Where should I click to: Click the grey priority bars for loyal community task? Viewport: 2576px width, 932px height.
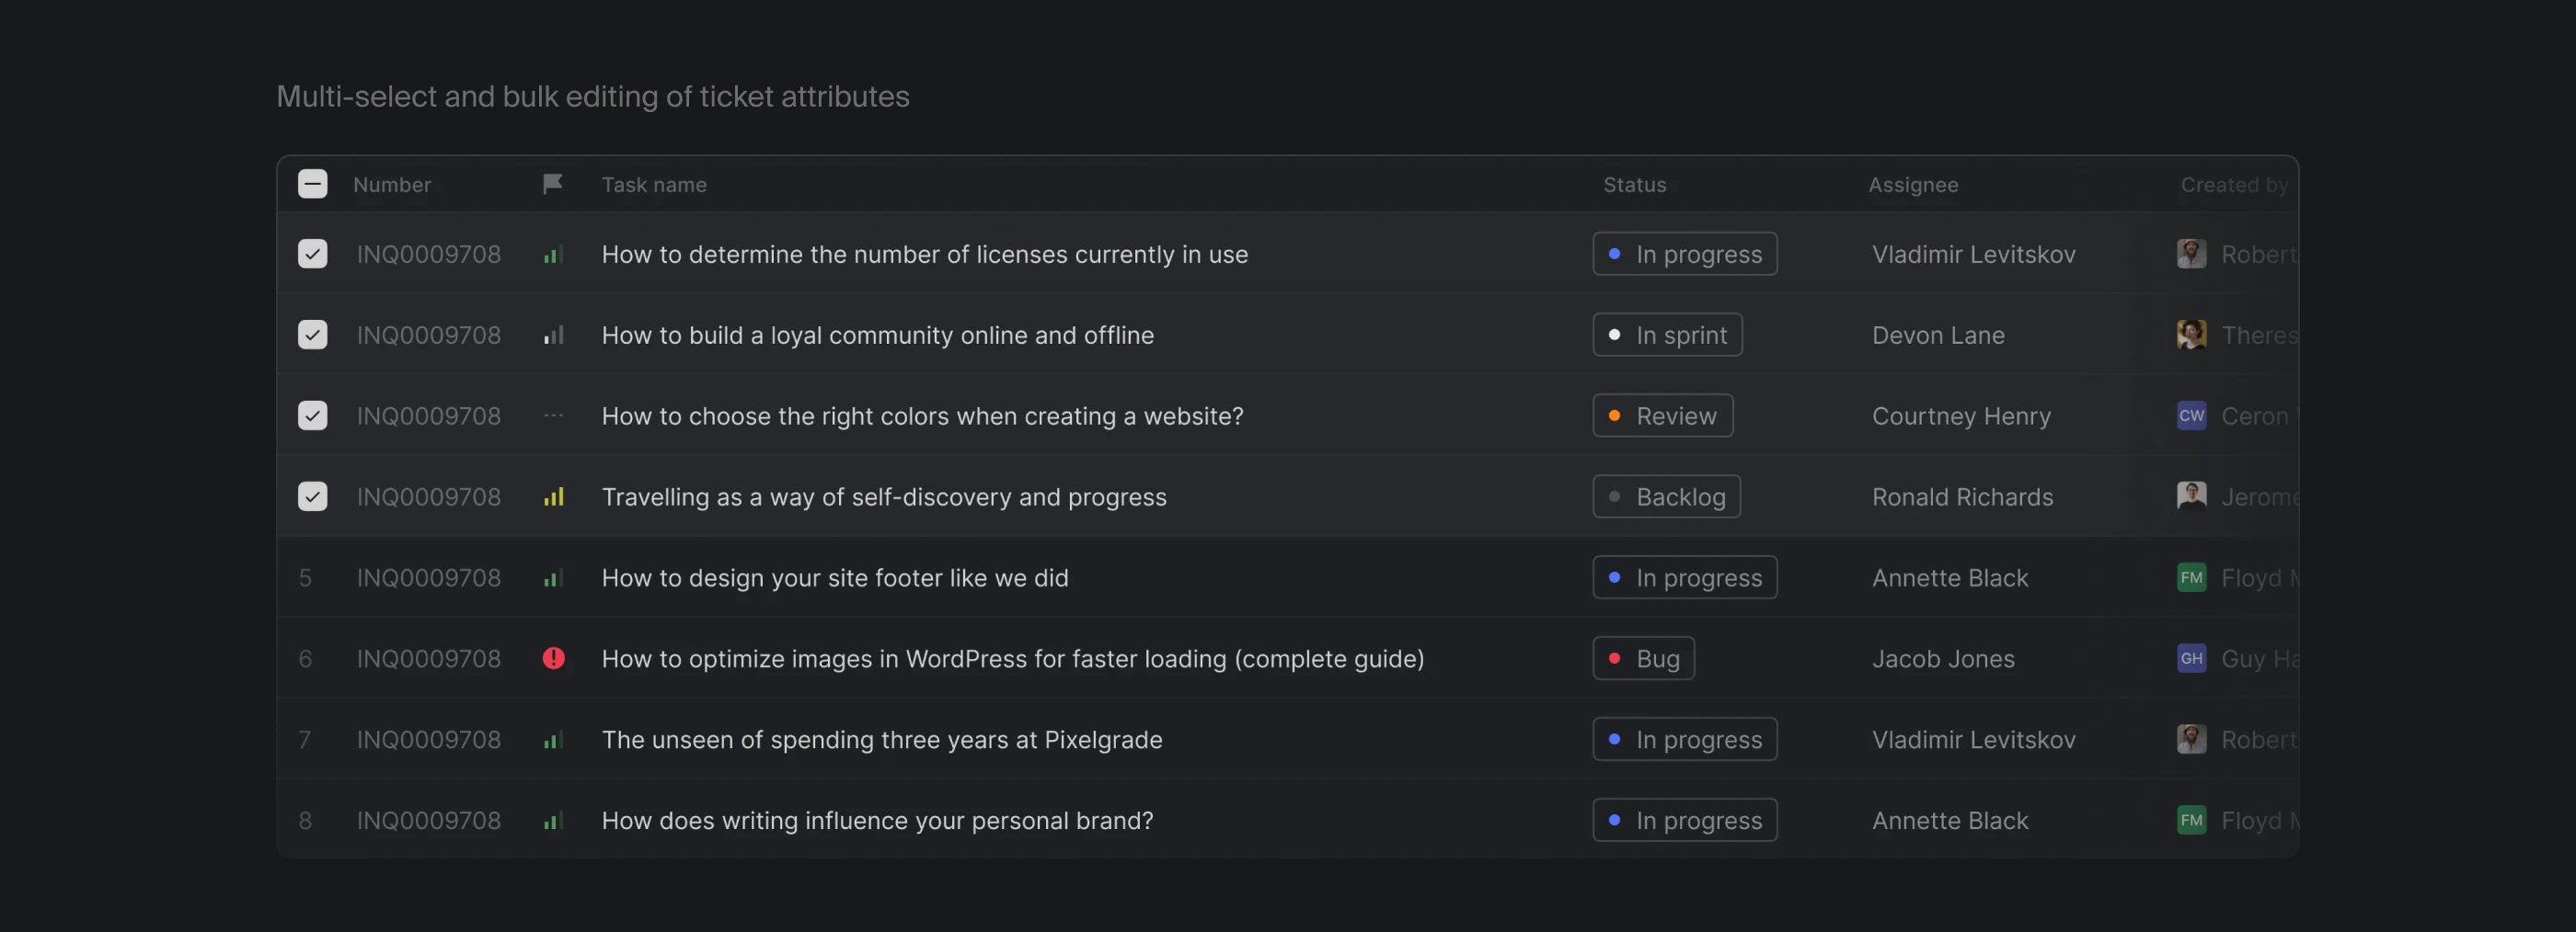(553, 335)
